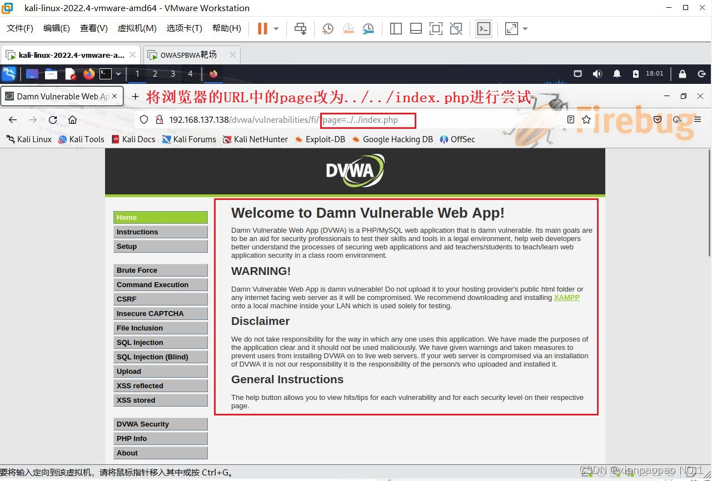
Task: Open the Google Hacking DB bookmark
Action: [392, 139]
